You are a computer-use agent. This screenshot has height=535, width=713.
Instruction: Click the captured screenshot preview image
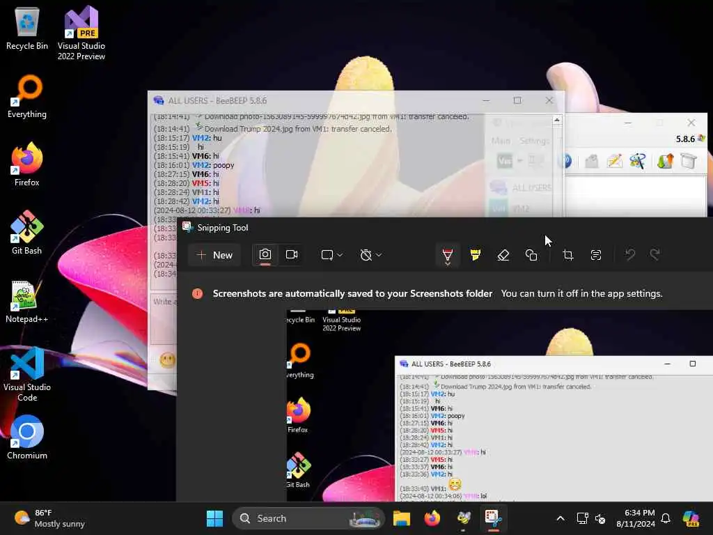pyautogui.click(x=500, y=405)
